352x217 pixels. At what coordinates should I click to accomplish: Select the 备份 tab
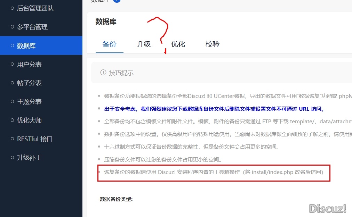(x=109, y=44)
